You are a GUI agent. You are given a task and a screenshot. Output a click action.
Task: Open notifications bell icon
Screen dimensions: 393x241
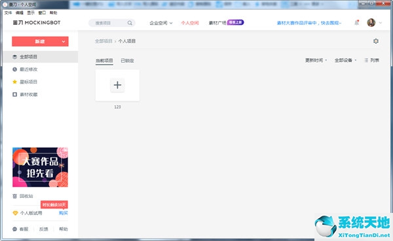coord(357,23)
